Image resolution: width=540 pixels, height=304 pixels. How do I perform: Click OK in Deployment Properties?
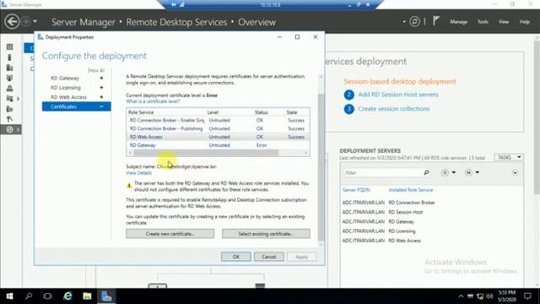click(x=236, y=257)
